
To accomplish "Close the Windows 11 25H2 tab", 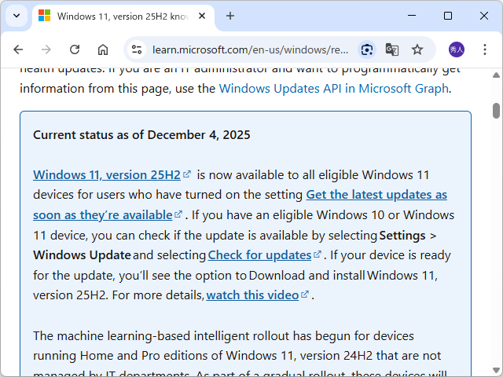I will click(202, 16).
